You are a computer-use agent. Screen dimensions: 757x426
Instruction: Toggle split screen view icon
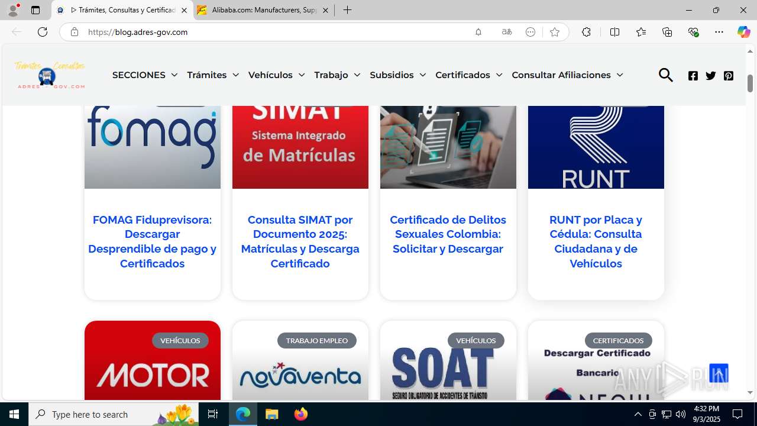pyautogui.click(x=614, y=32)
